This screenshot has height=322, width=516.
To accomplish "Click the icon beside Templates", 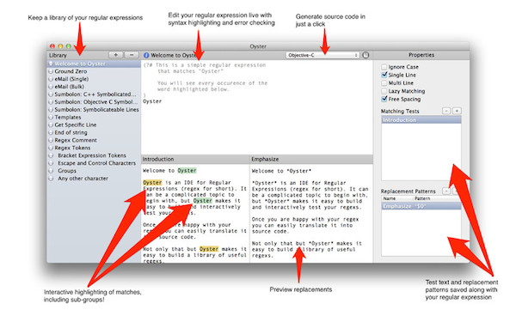I will point(51,117).
